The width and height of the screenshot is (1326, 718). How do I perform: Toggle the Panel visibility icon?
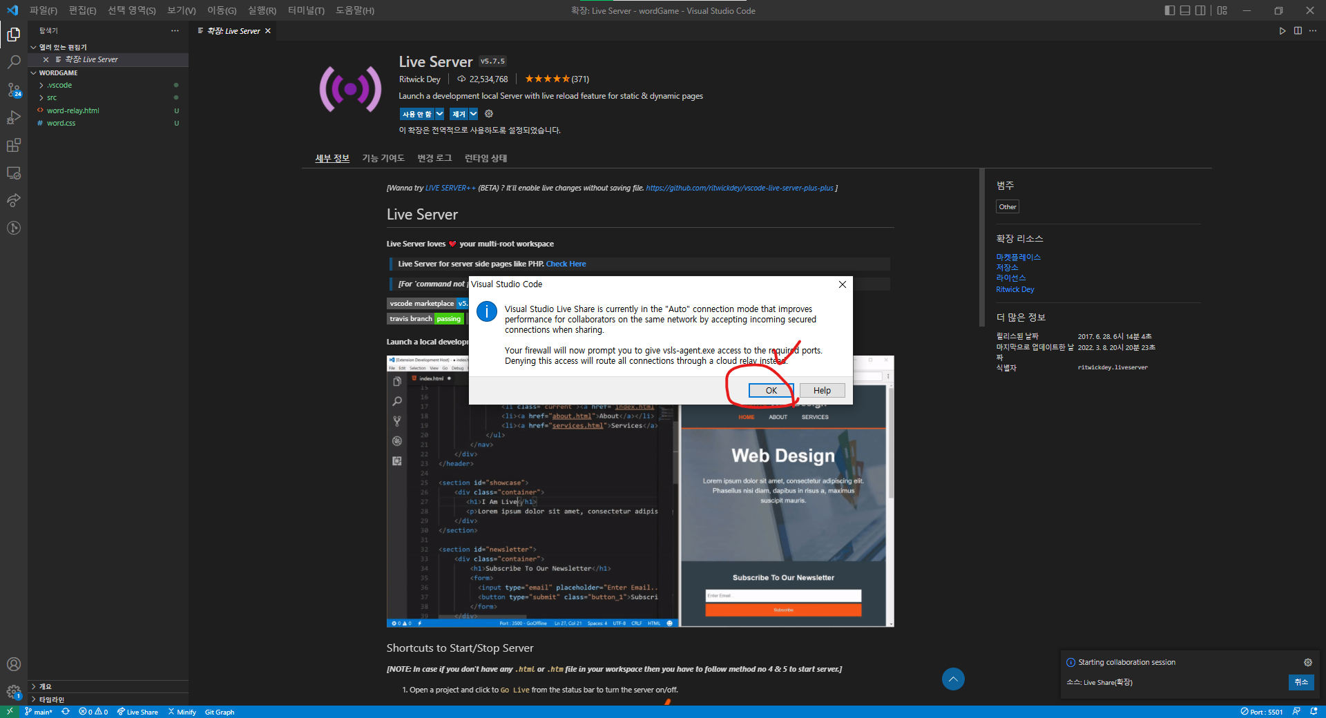click(1185, 10)
